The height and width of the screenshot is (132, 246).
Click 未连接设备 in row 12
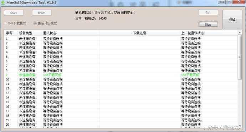pyautogui.click(x=27, y=88)
